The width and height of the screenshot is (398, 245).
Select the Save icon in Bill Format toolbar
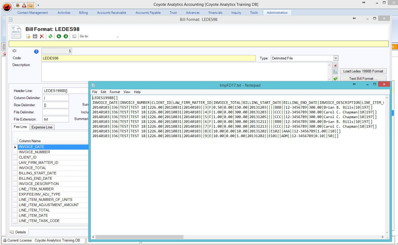pyautogui.click(x=35, y=36)
